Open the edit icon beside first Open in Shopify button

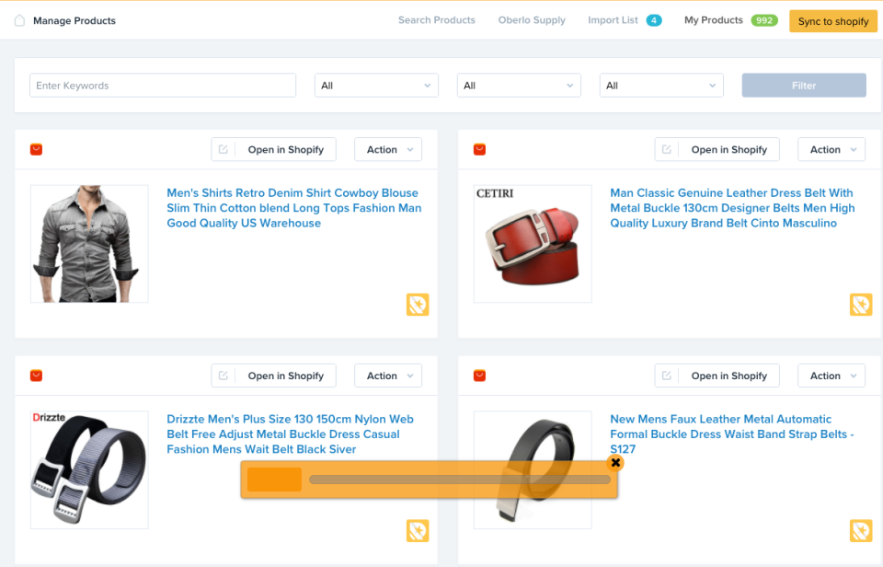223,148
